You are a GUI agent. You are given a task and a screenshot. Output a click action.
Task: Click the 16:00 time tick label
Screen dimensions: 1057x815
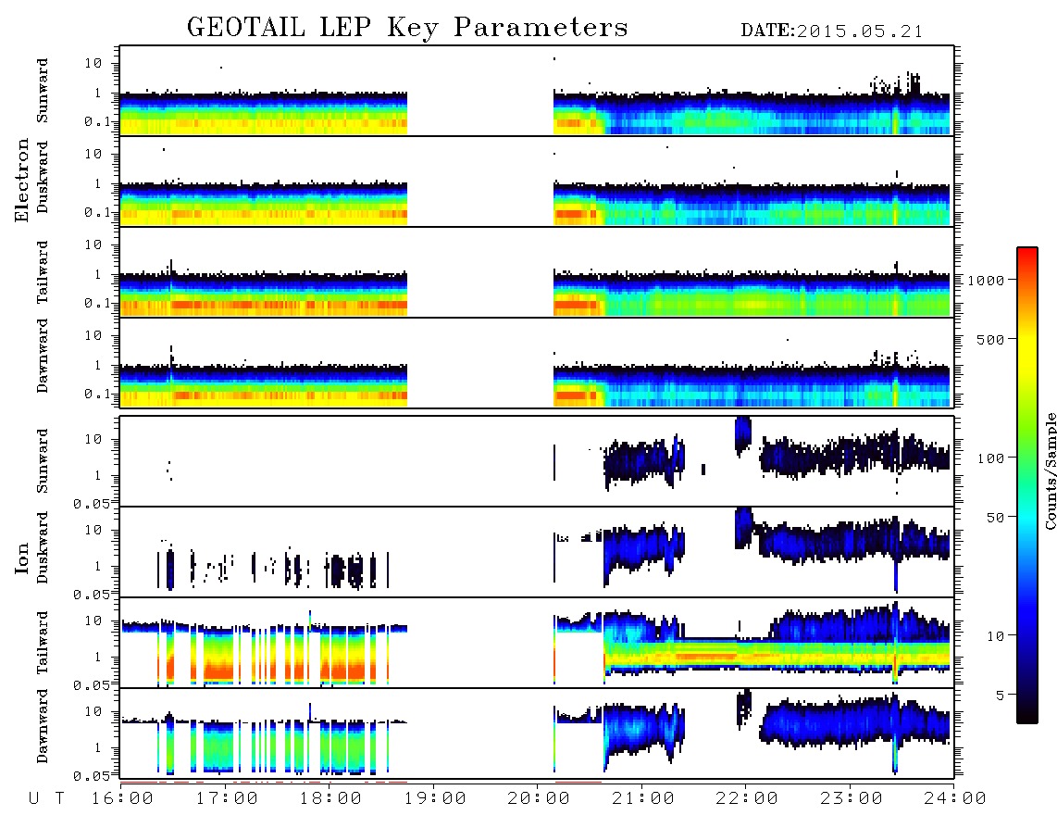click(x=123, y=799)
